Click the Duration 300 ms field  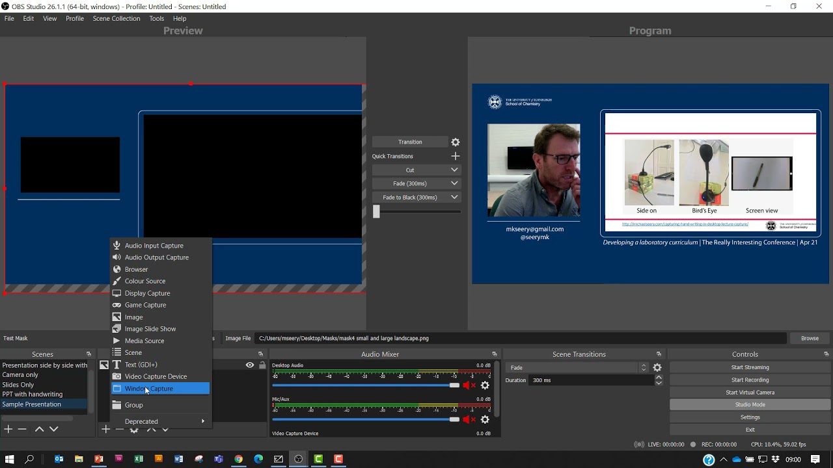click(592, 380)
